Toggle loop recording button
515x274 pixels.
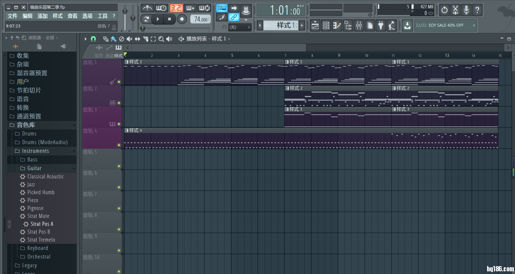pyautogui.click(x=204, y=8)
